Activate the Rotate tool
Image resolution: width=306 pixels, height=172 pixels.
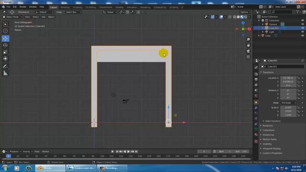click(5, 45)
